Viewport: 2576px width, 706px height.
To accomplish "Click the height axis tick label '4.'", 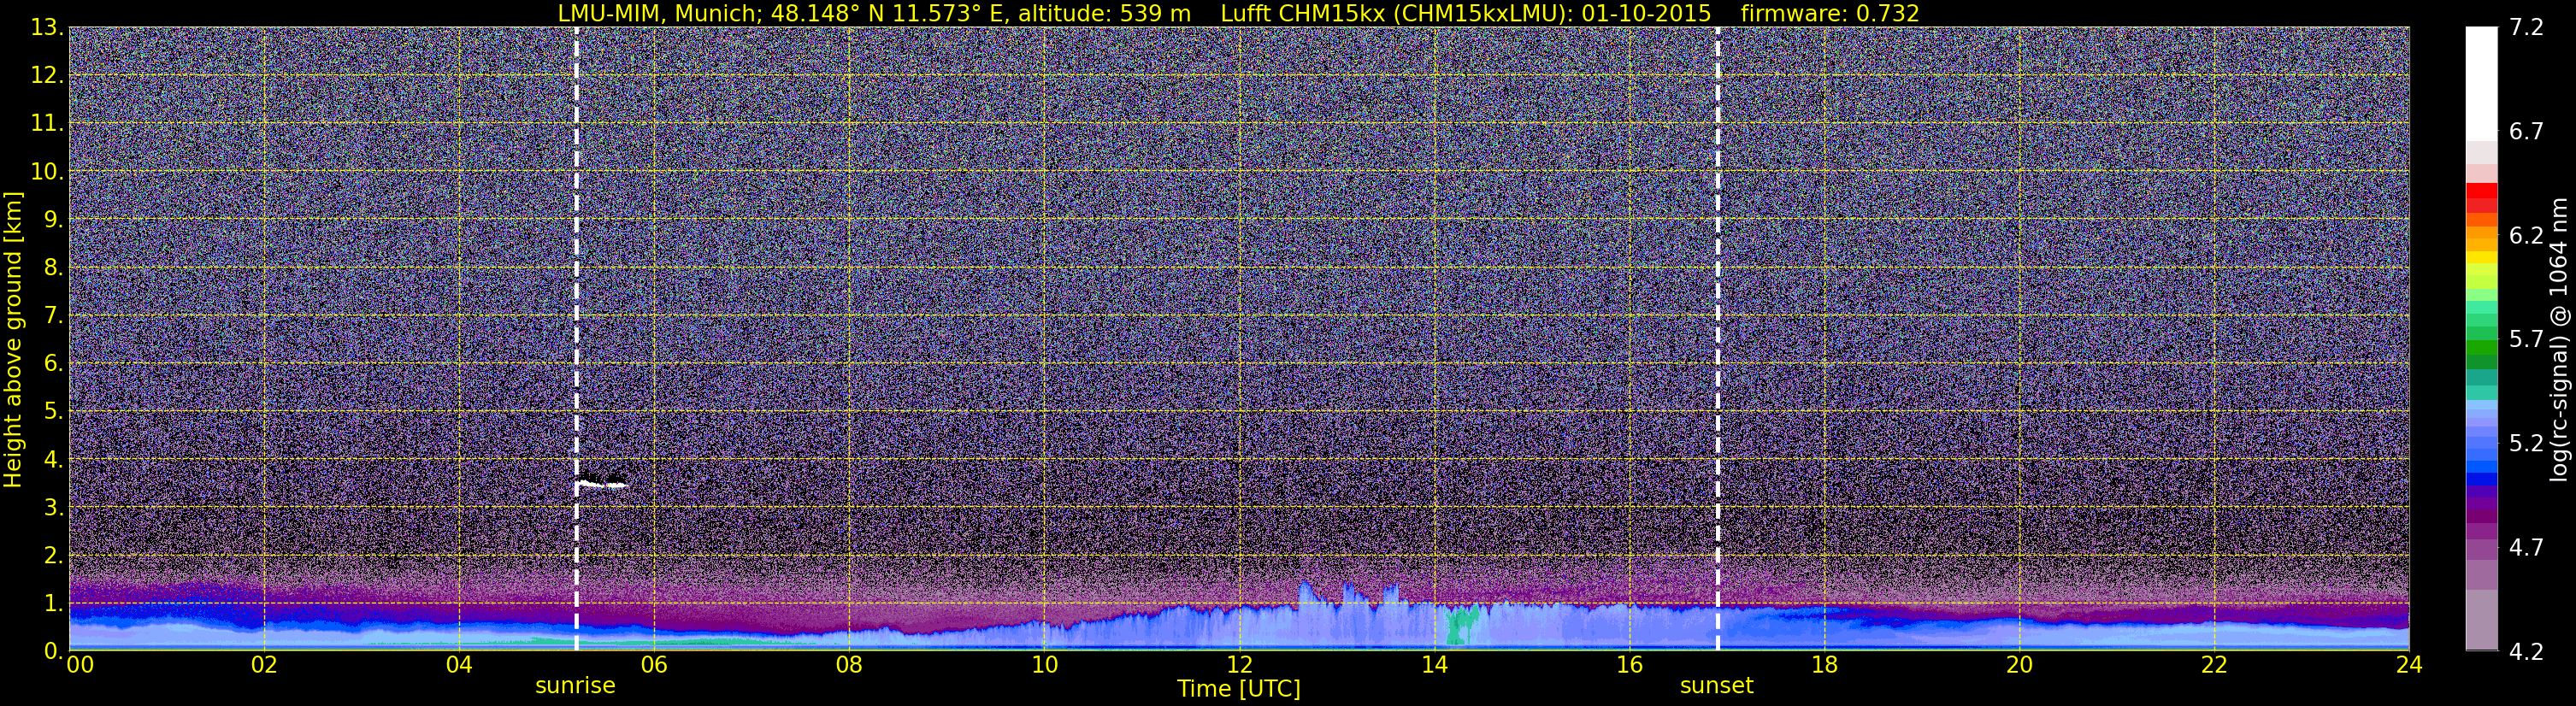I will (x=53, y=460).
